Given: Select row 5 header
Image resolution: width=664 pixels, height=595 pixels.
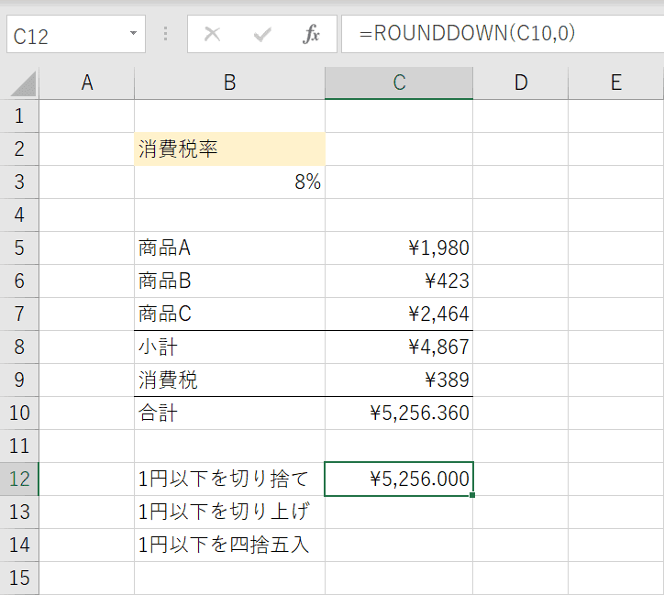Looking at the screenshot, I should pyautogui.click(x=19, y=248).
